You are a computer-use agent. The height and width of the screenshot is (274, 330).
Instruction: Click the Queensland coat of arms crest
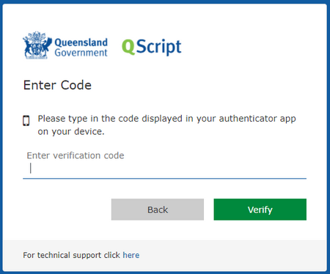click(37, 45)
